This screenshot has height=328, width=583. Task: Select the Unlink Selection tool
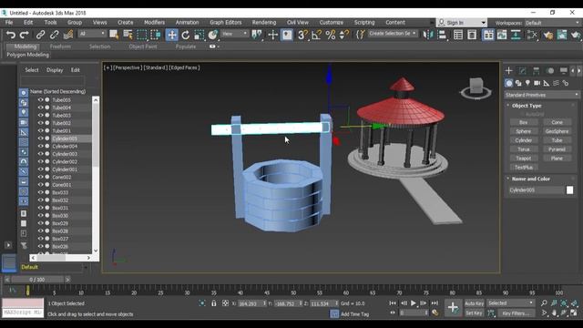click(x=54, y=35)
